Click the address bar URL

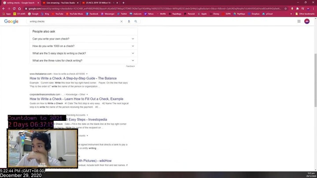pyautogui.click(x=155, y=9)
